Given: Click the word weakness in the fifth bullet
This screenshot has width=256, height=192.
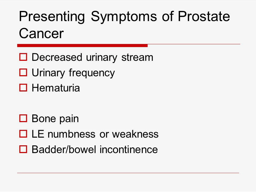Looking at the screenshot, I should (135, 134).
